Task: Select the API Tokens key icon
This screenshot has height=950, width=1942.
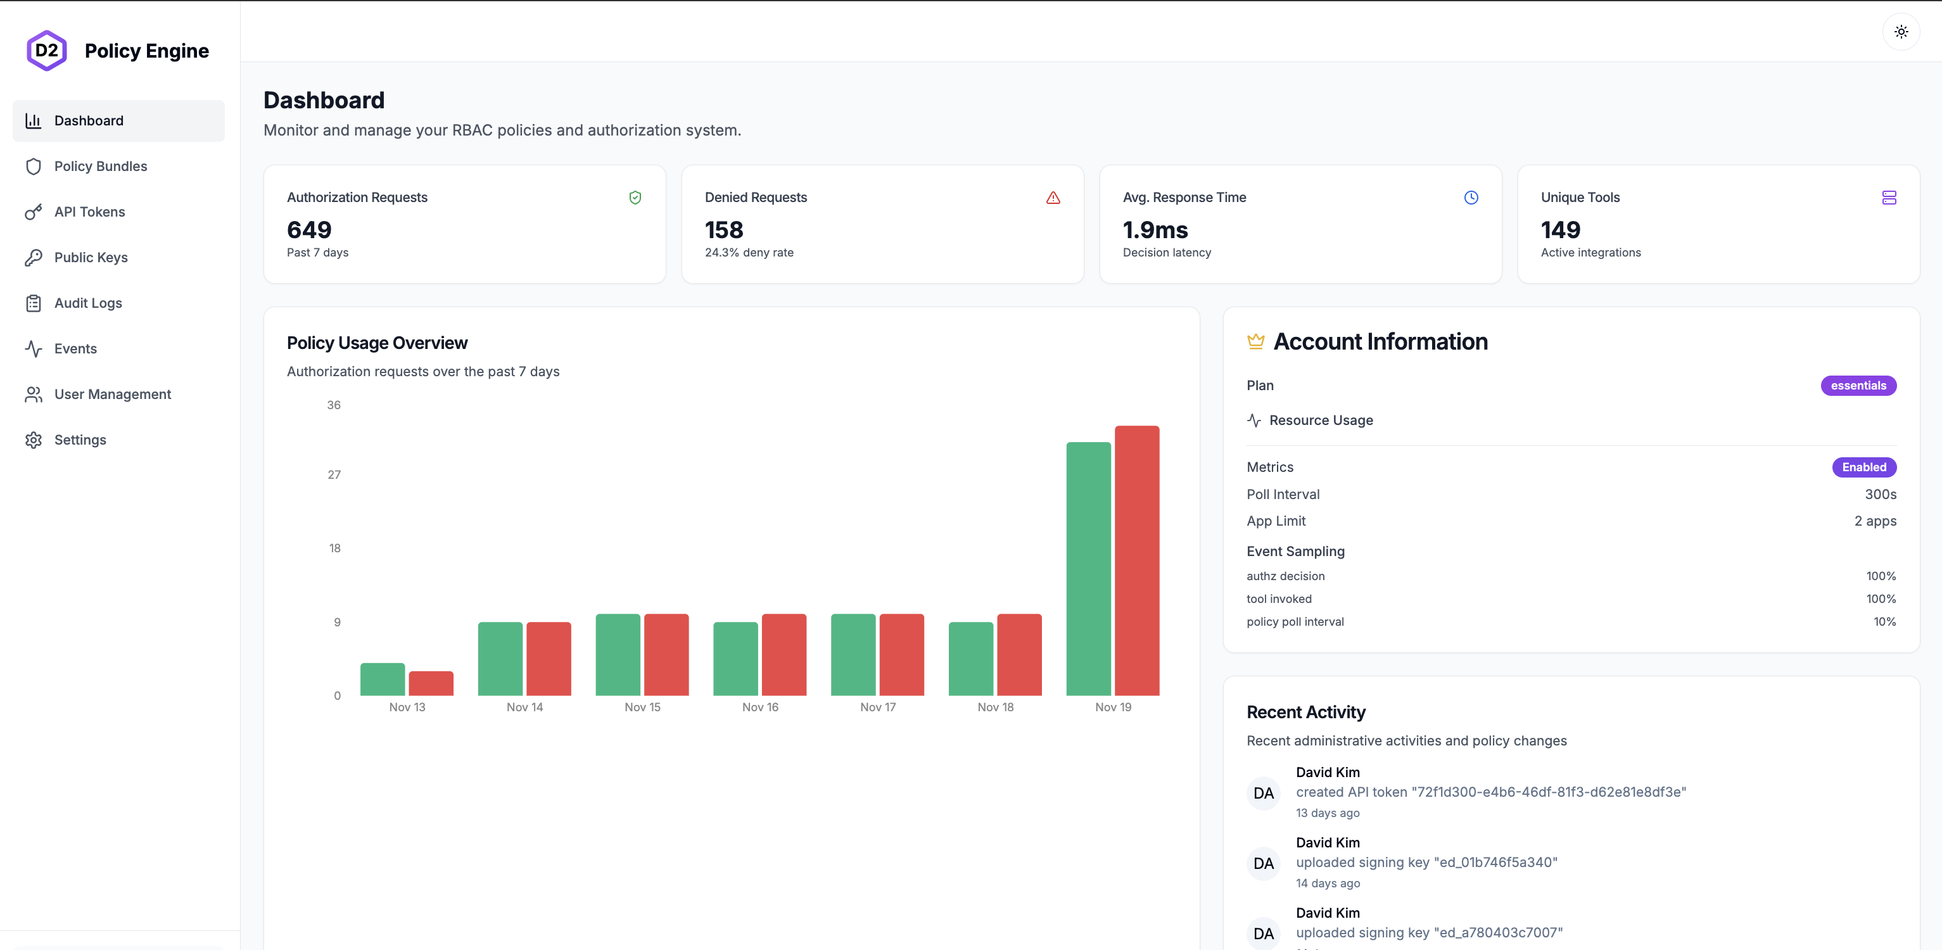Action: click(x=34, y=212)
